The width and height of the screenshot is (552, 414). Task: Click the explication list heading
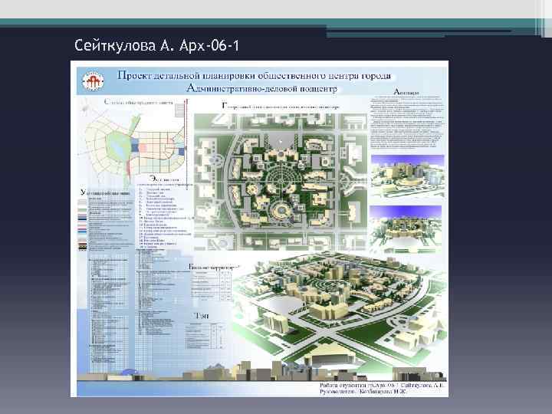(164, 179)
